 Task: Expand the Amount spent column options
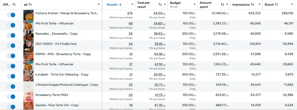(x=227, y=4)
